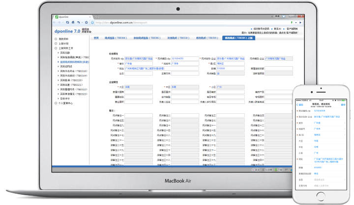This screenshot has width=354, height=205.
Task: Open province row chevron on the phone (广东省)
Action: (345, 123)
